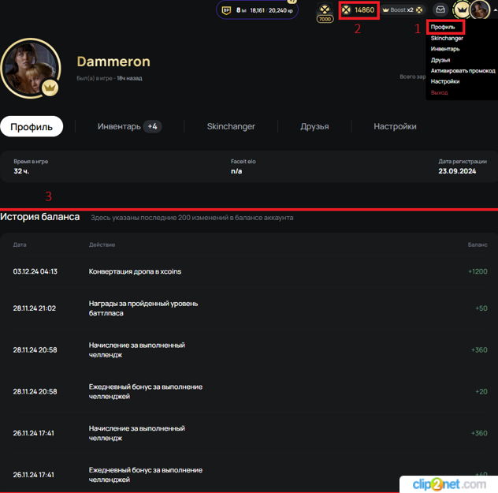Open the inbox tray icon
This screenshot has width=498, height=493.
point(440,9)
